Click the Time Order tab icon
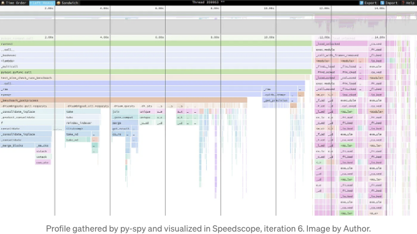The image size is (417, 234). 2,2
